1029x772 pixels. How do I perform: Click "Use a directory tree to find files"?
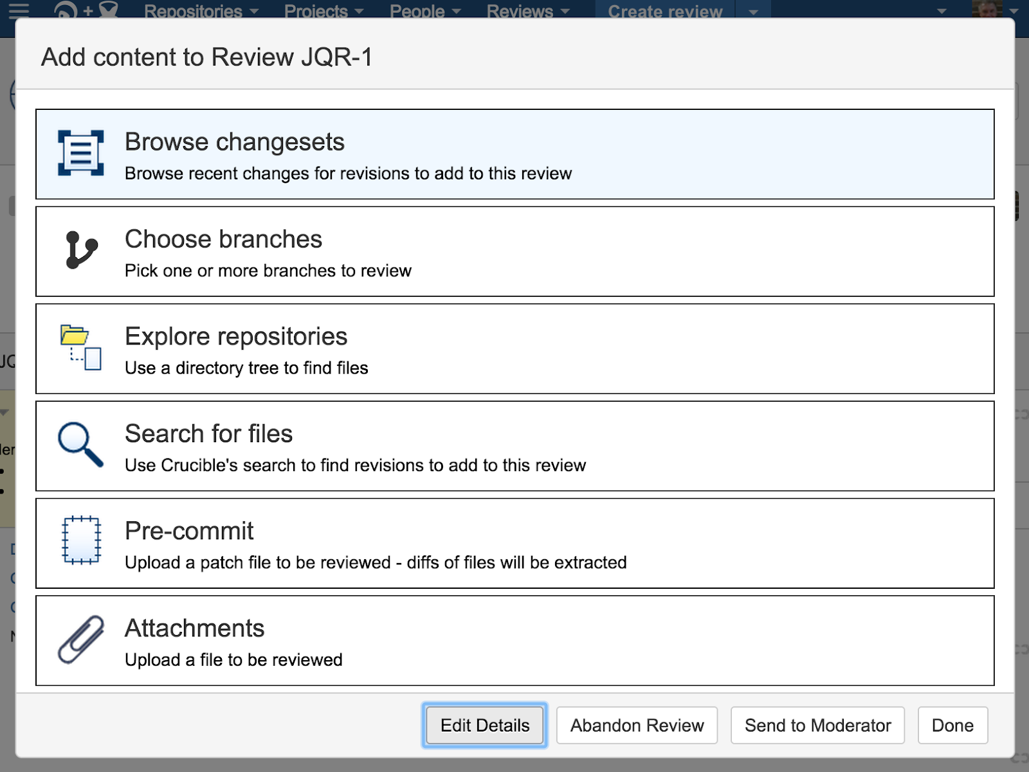coord(246,368)
